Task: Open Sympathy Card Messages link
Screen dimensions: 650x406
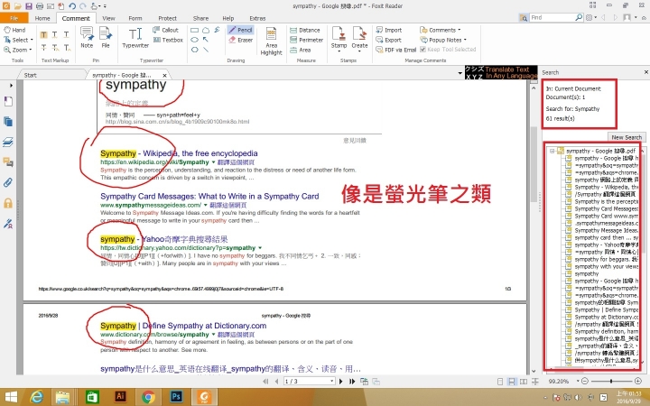Action: tap(209, 197)
